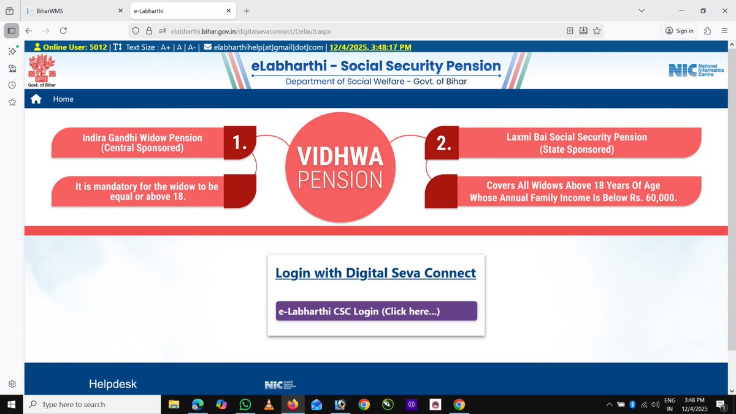Open VLC media player from the taskbar
Screen dimensions: 736x414
269,404
